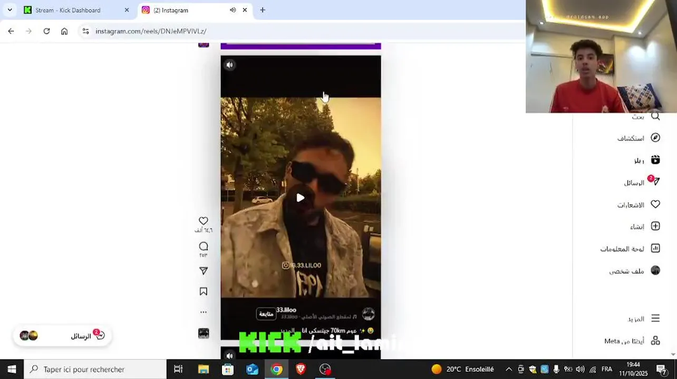Image resolution: width=677 pixels, height=379 pixels.
Task: Reload the Instagram page
Action: pyautogui.click(x=46, y=31)
